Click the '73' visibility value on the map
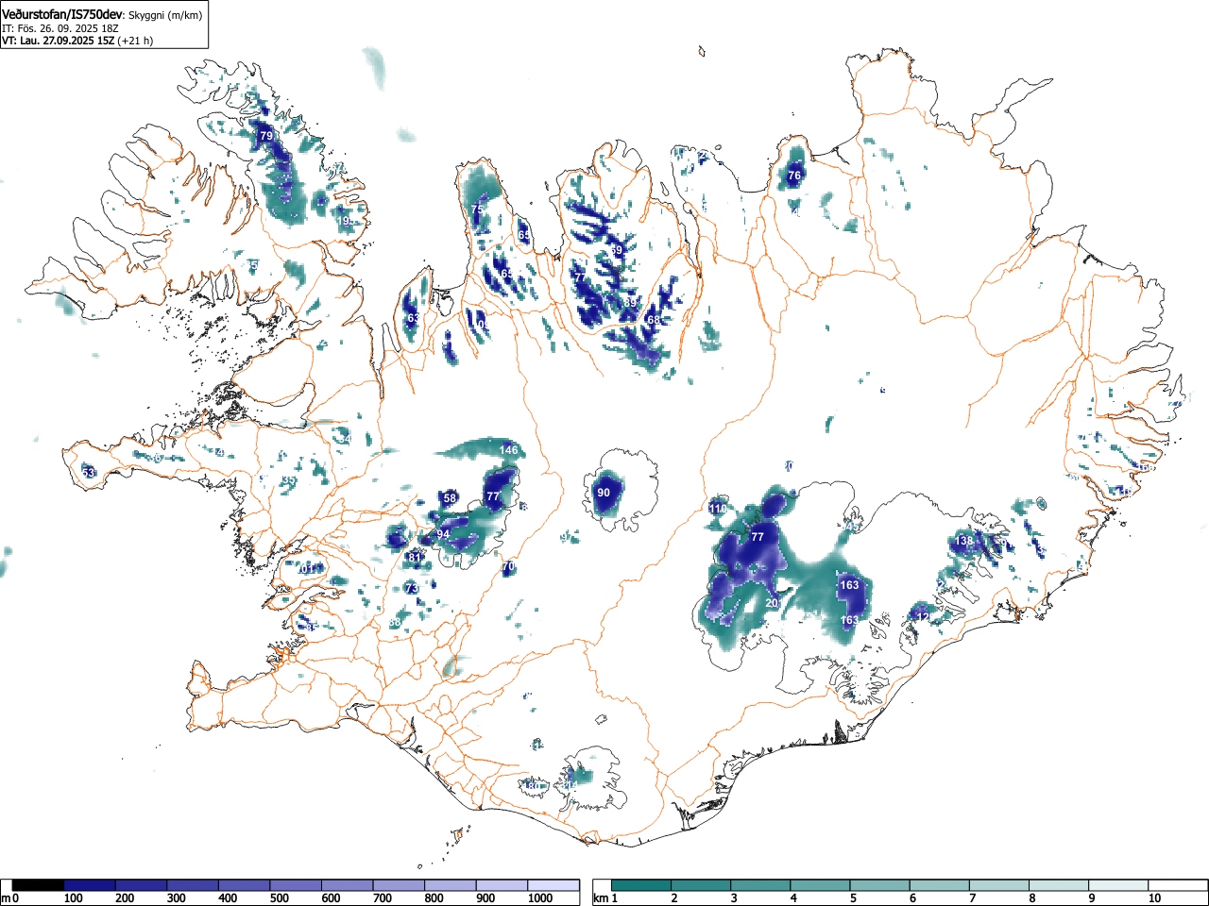 point(411,588)
